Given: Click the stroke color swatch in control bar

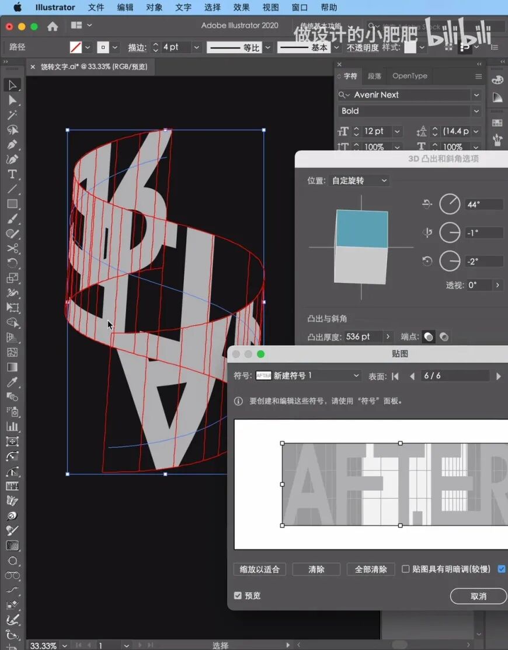Looking at the screenshot, I should point(103,47).
